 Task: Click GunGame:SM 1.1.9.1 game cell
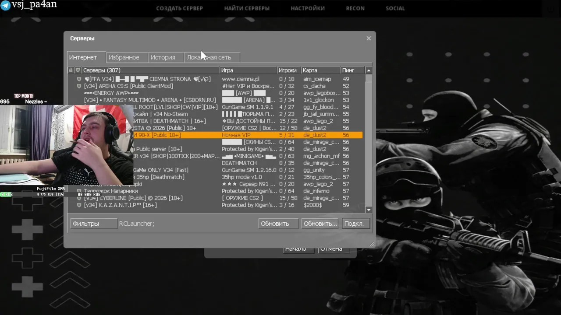tap(247, 107)
